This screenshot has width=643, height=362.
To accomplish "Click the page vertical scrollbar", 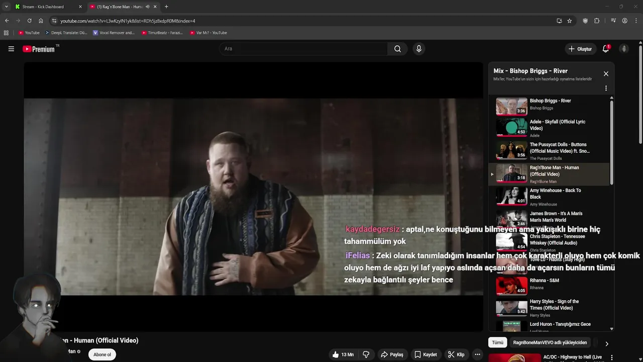I will 640,94.
